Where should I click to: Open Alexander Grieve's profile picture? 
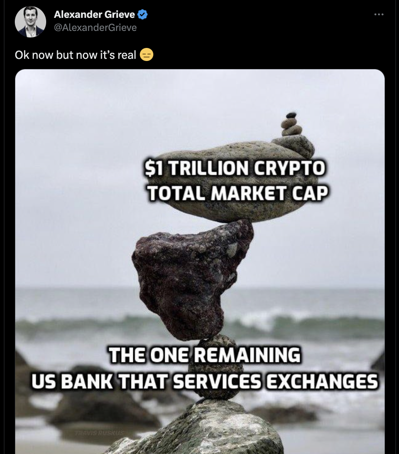point(30,22)
